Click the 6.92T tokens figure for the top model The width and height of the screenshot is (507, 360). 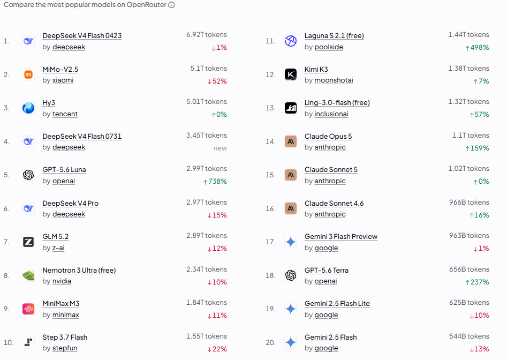pyautogui.click(x=207, y=35)
